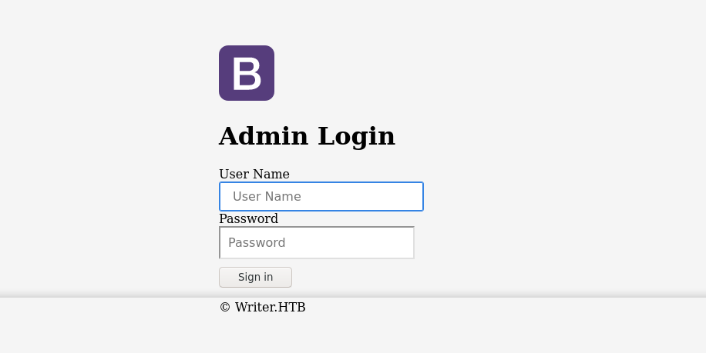Click the Admin Login heading

click(x=307, y=136)
